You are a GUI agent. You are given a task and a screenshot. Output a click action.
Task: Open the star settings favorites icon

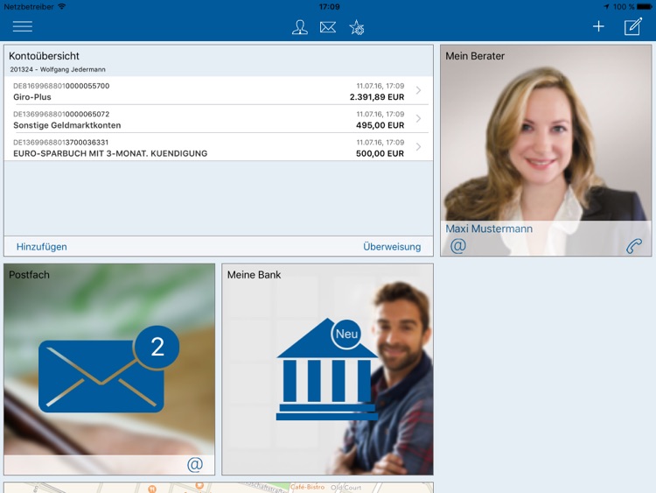[x=357, y=27]
